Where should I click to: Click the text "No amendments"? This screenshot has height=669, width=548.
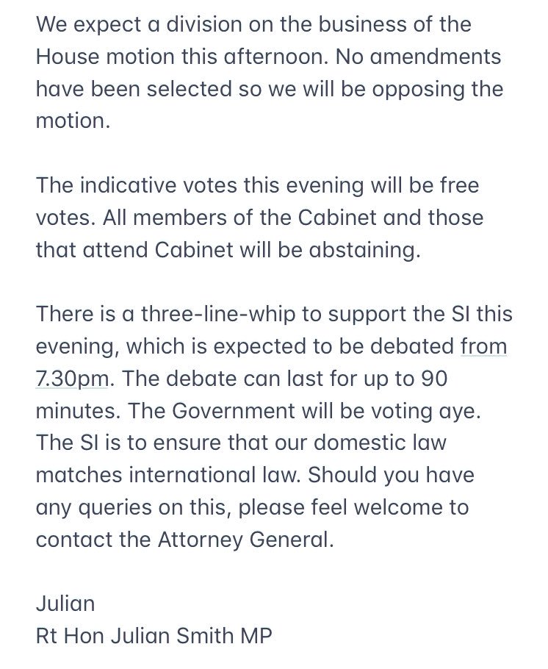coord(423,57)
